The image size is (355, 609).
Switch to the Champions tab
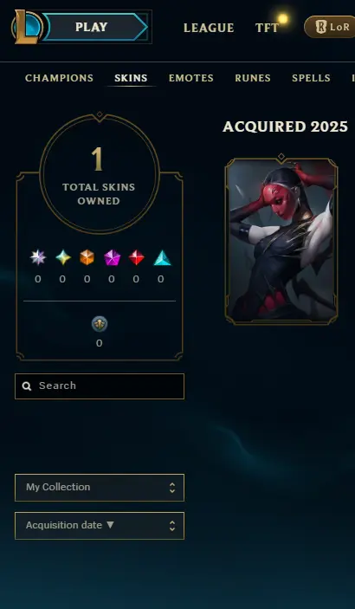pyautogui.click(x=60, y=78)
